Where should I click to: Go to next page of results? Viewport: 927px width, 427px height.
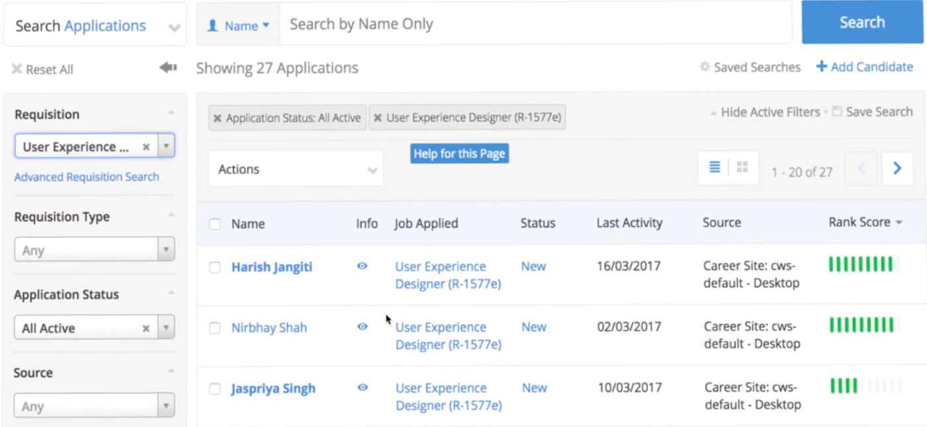[897, 169]
